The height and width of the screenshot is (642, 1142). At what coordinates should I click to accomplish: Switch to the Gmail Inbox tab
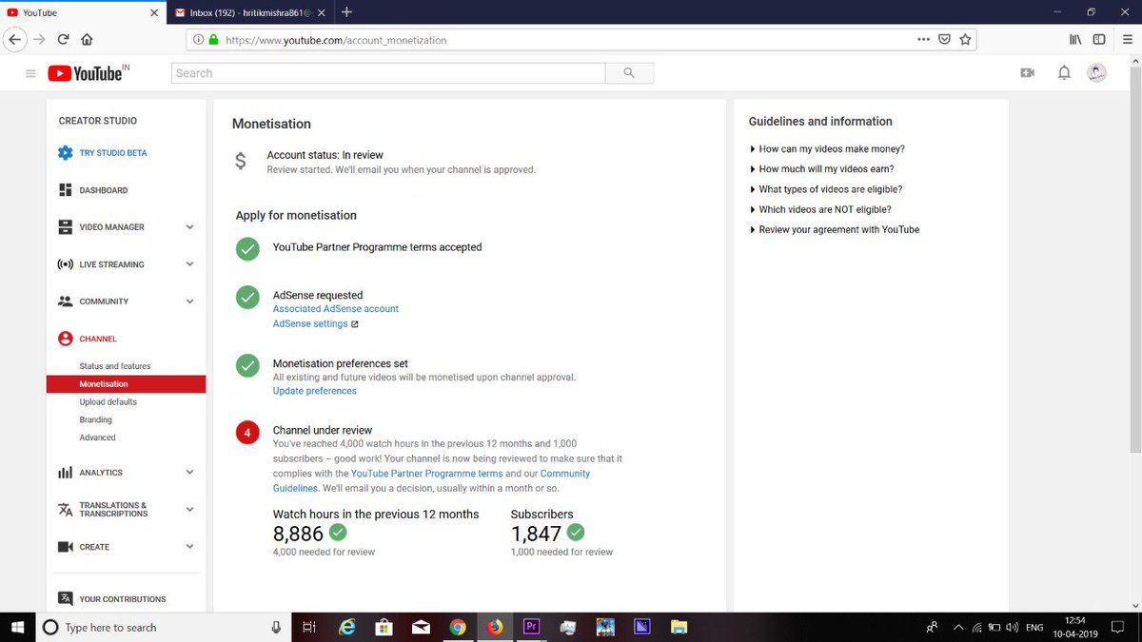pyautogui.click(x=249, y=12)
